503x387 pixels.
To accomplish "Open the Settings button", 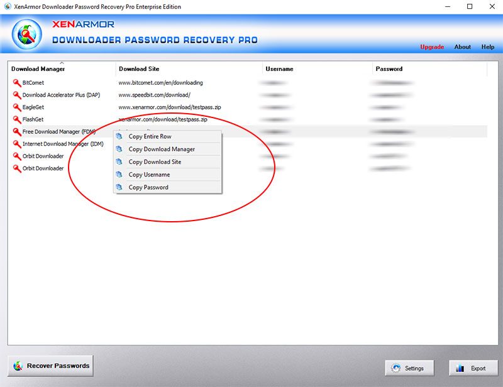I will click(409, 368).
